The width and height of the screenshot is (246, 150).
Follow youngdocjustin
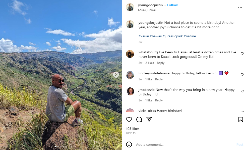point(172,5)
